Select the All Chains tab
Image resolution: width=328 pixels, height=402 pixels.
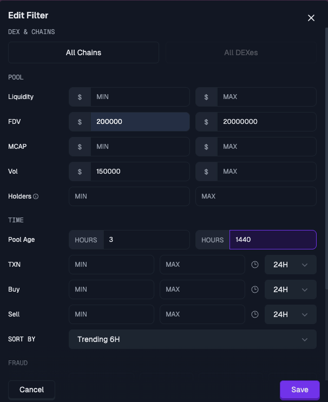click(x=83, y=52)
